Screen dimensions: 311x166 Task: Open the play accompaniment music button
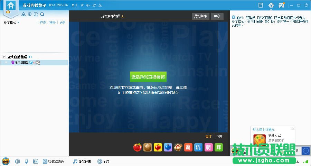(82, 161)
